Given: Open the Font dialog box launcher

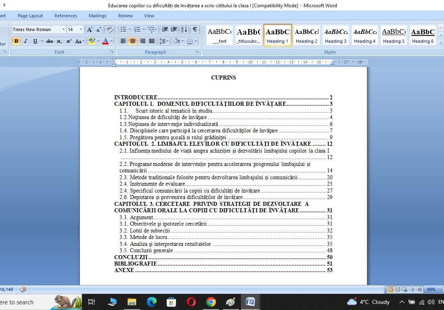Looking at the screenshot, I should [x=112, y=51].
